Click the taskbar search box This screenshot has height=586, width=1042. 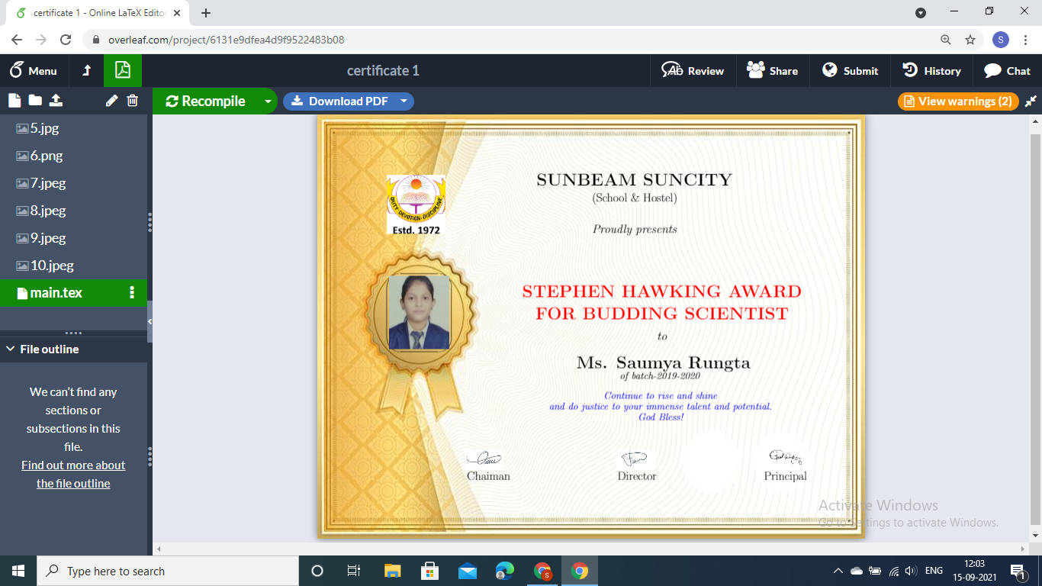point(168,571)
